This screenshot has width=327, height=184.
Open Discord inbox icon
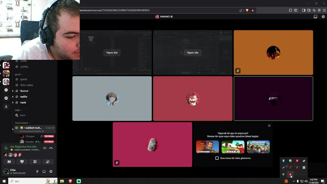click(316, 17)
